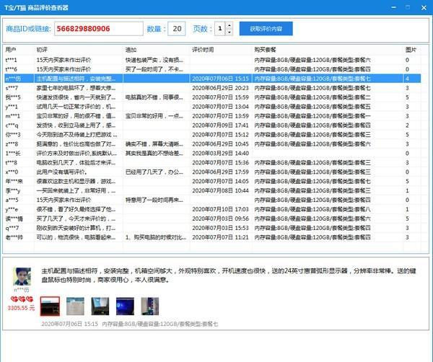Click the 图片 column header
Screen dimensions: 433x362
[x=412, y=50]
